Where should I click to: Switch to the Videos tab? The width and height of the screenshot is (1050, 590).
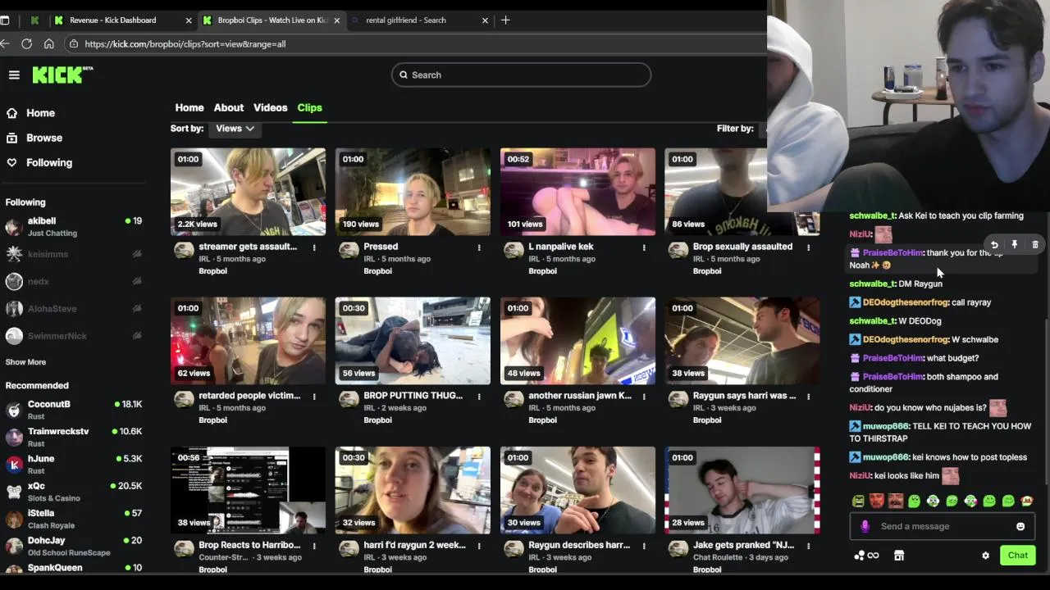(271, 107)
